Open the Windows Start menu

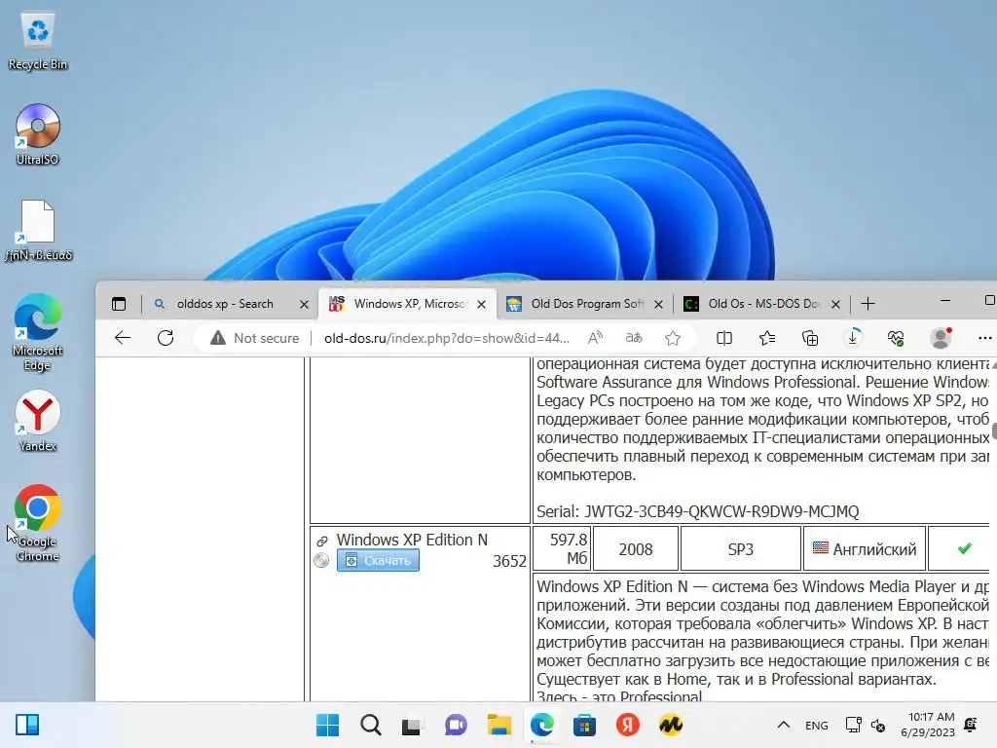[x=327, y=725]
